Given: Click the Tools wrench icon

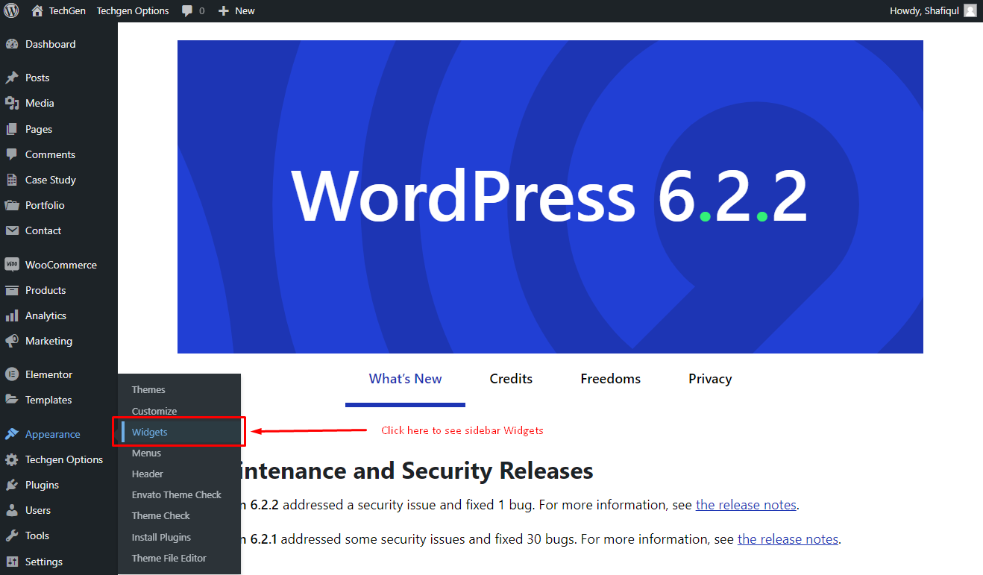Looking at the screenshot, I should [11, 535].
